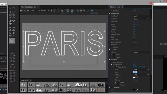Viewport: 167px width, 94px height.
Task: Select the Convert Anchor Point tool
Action: (x=14, y=24)
